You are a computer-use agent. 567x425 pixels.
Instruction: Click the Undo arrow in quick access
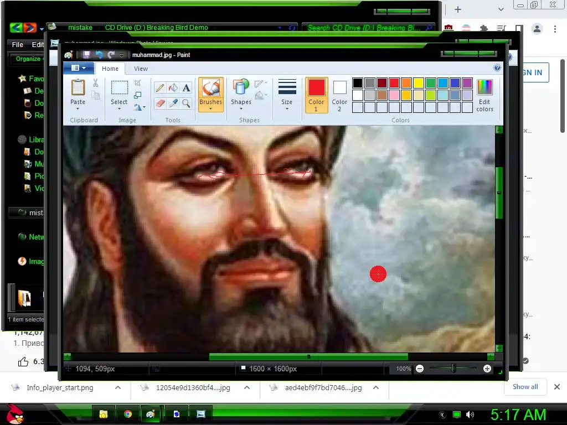tap(99, 55)
